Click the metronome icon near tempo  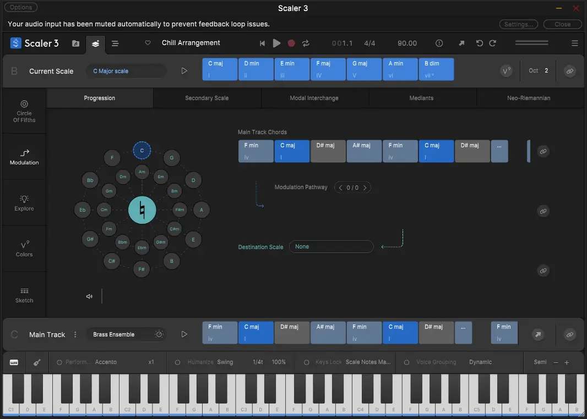439,43
